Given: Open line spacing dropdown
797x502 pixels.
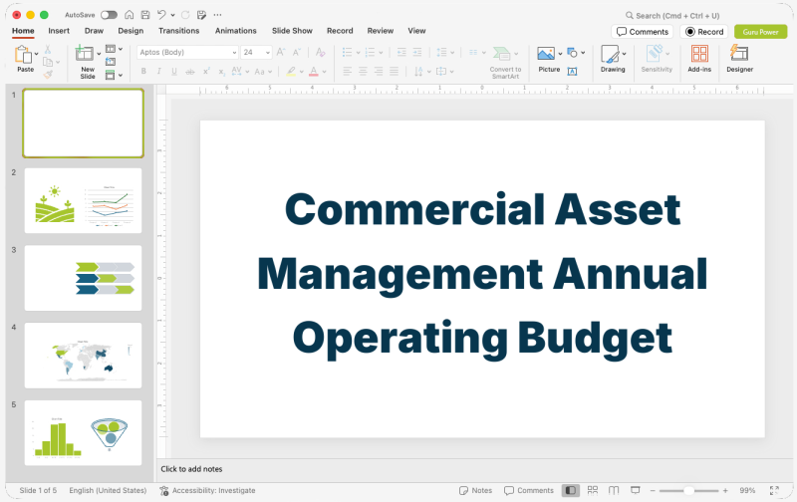Looking at the screenshot, I should coord(445,53).
